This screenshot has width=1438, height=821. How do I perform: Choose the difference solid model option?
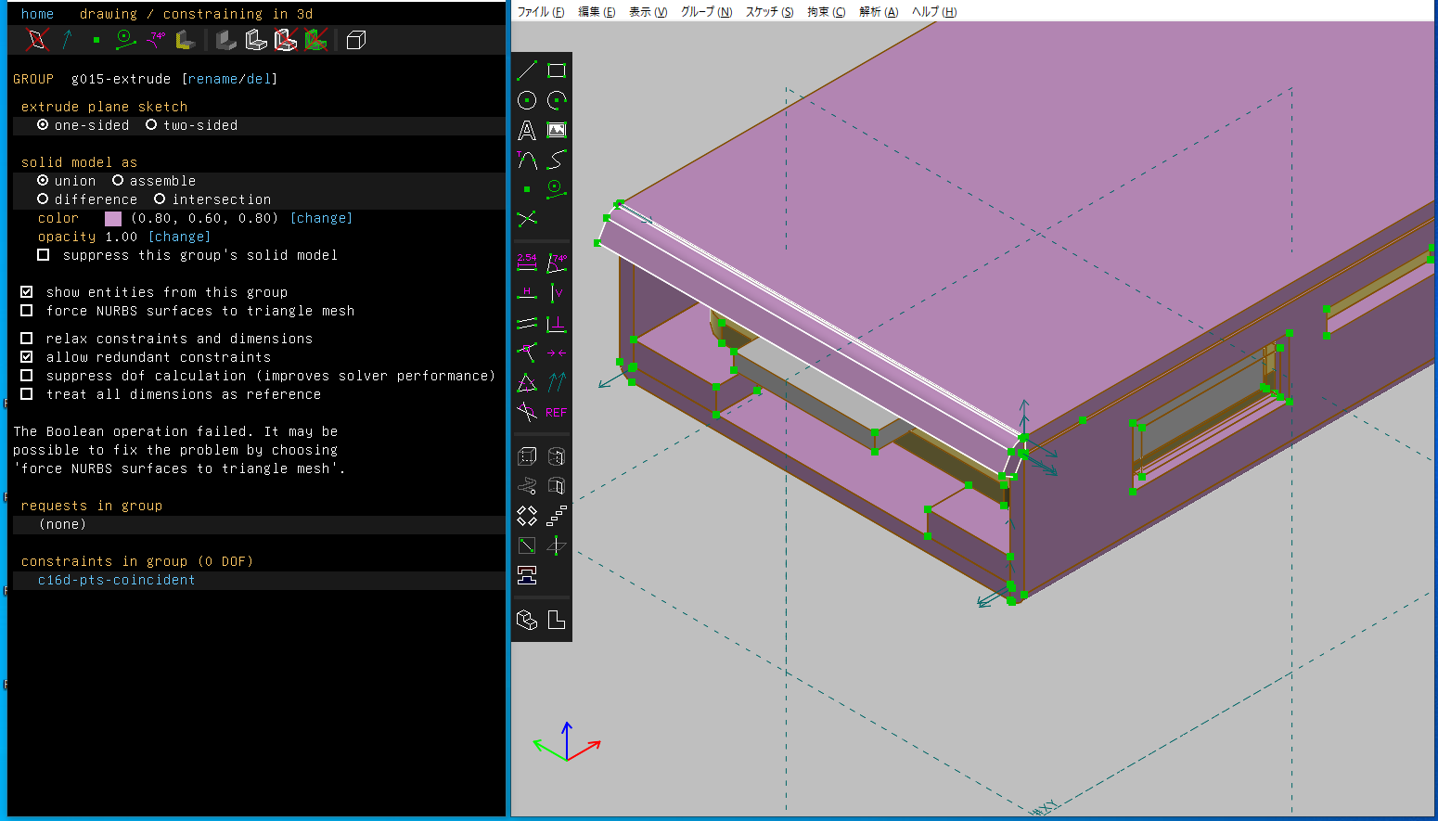pyautogui.click(x=43, y=199)
